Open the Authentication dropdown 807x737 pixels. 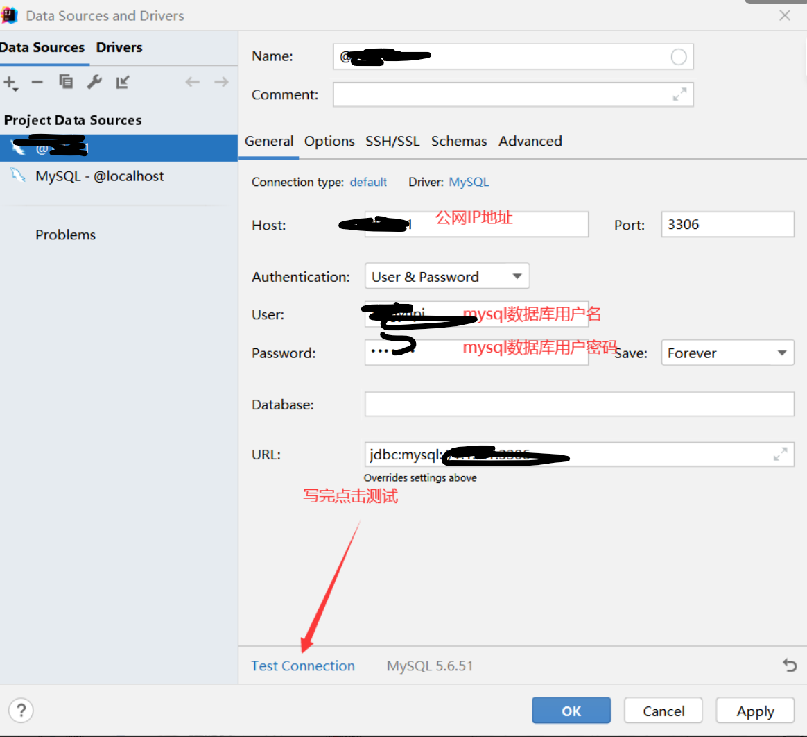[446, 276]
